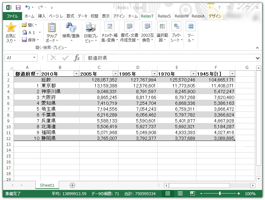265x200 pixels.
Task: Click the Open folder icon
Action: 24,25
